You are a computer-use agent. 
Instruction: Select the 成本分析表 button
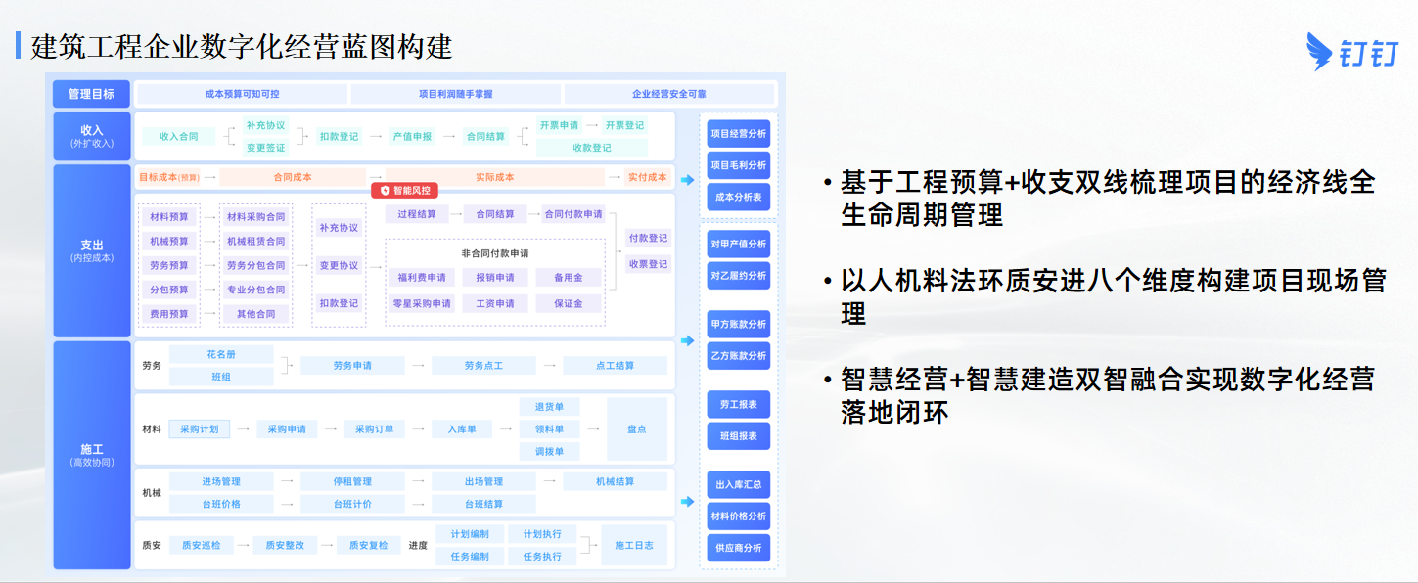[x=739, y=197]
